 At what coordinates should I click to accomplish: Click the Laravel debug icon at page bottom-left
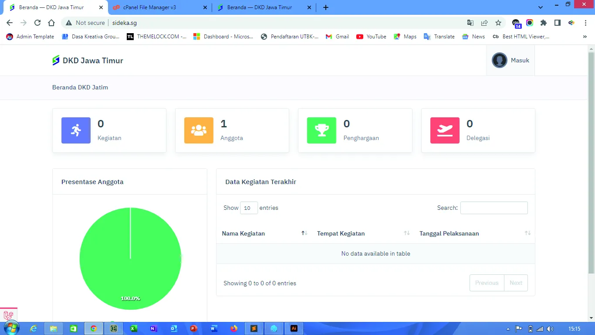tap(8, 315)
